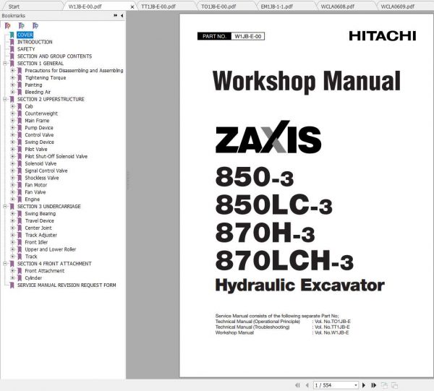Open the Main Frame bookmark
The width and height of the screenshot is (434, 391).
[37, 121]
